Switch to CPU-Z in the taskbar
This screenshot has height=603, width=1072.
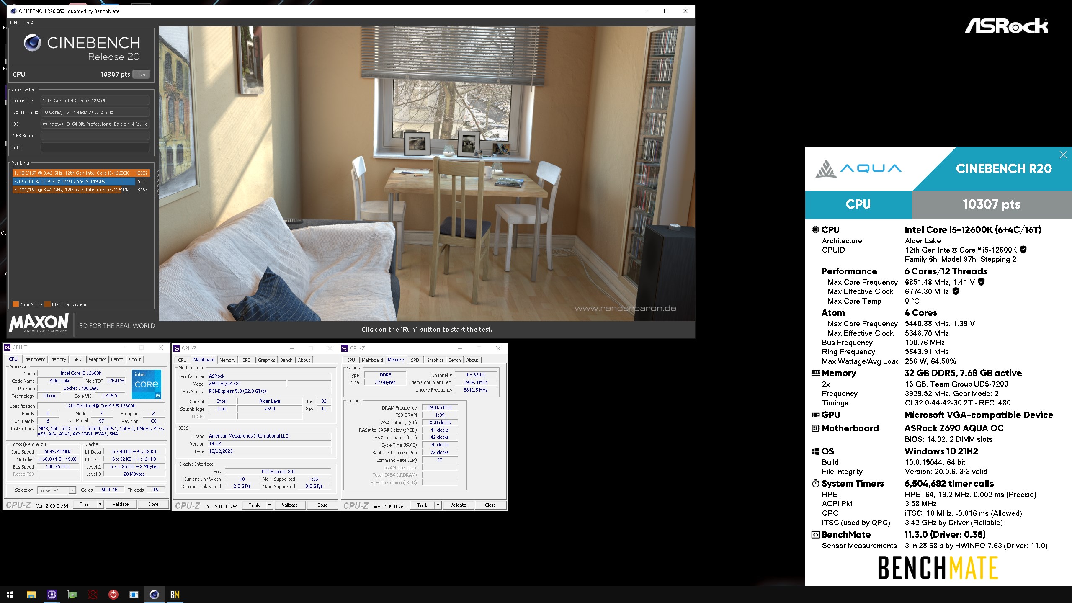click(x=52, y=595)
